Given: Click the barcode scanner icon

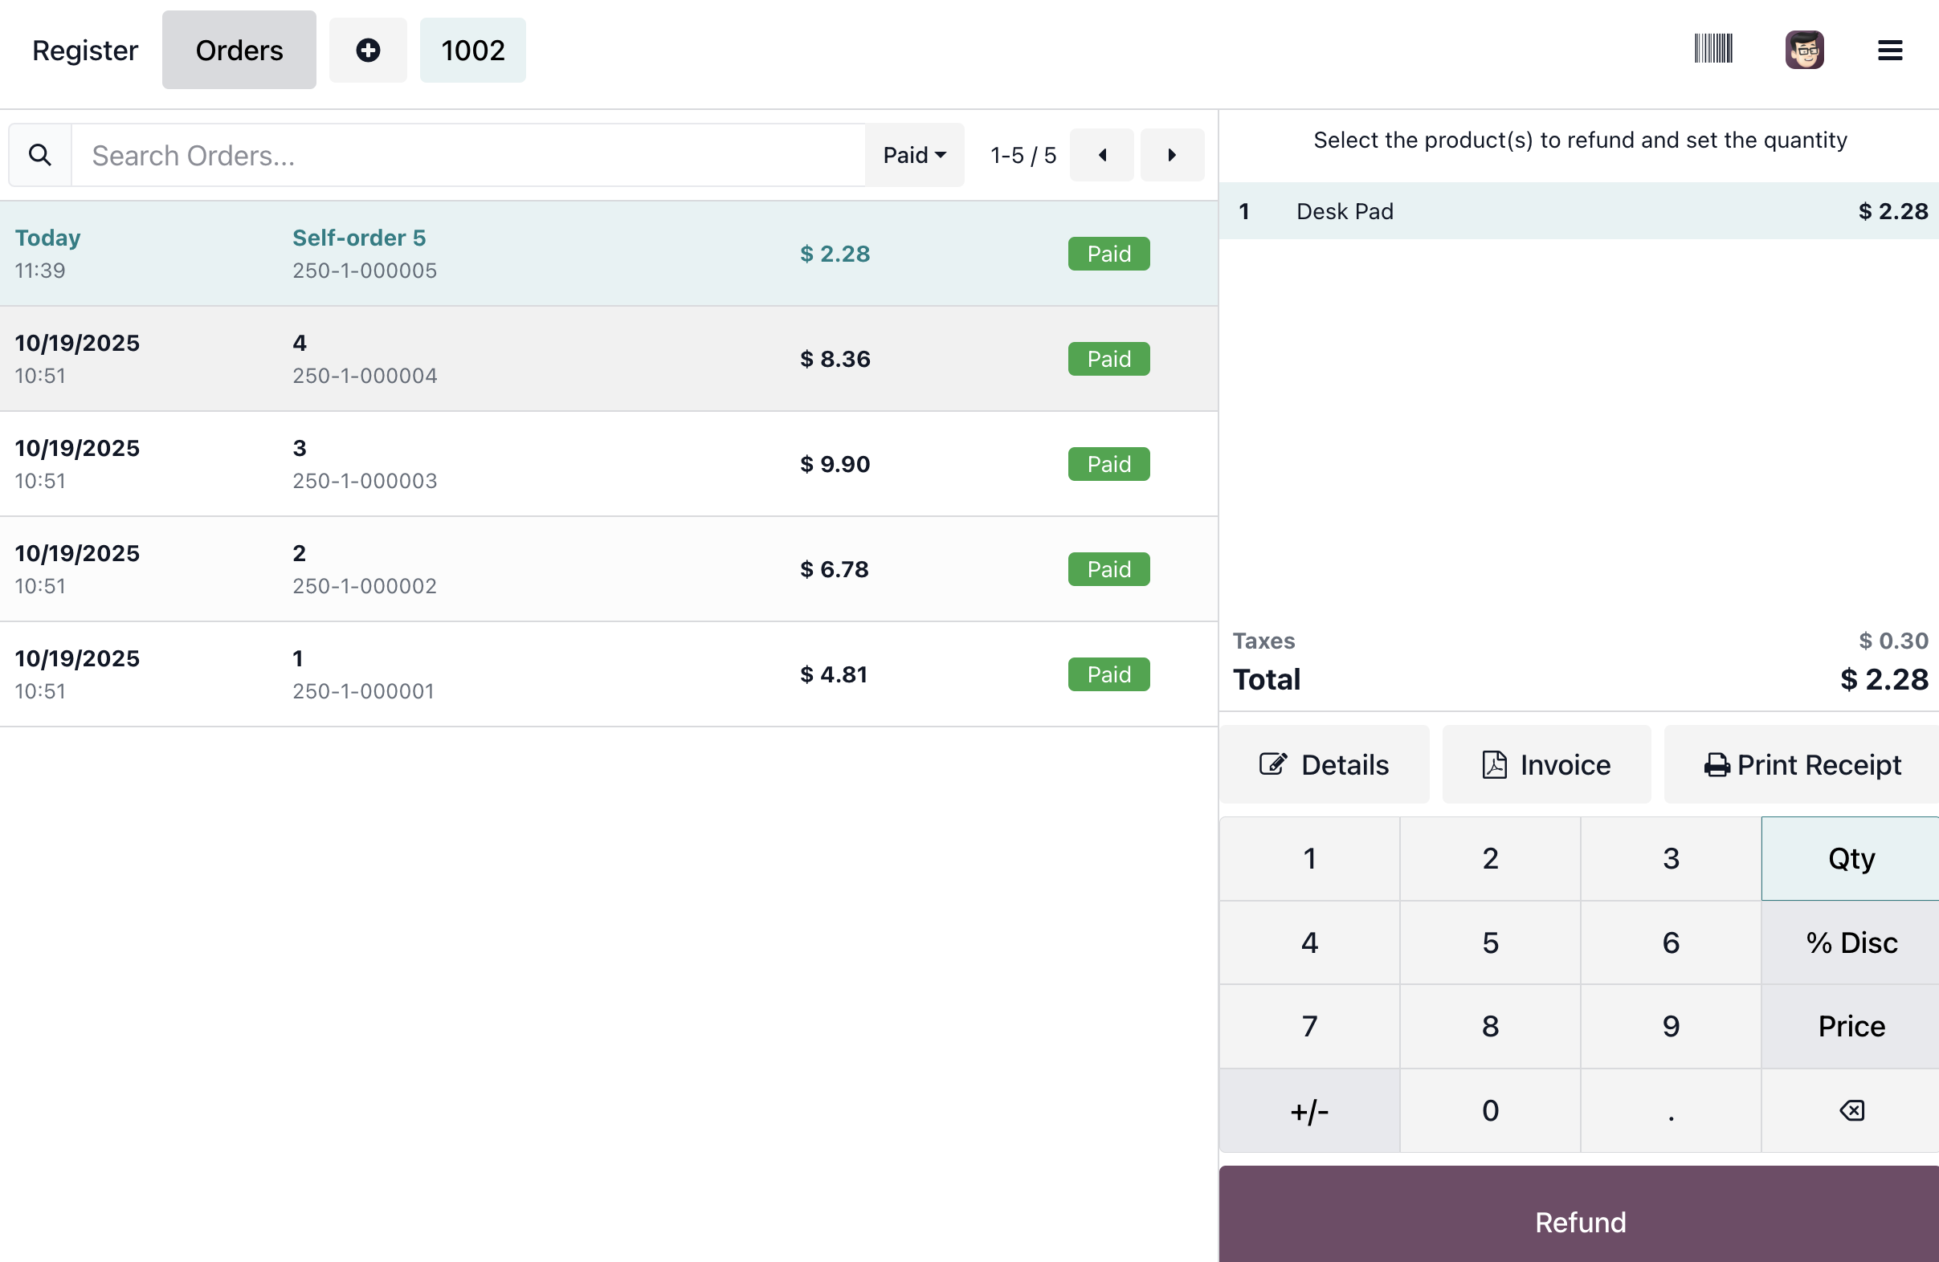Looking at the screenshot, I should (x=1712, y=49).
